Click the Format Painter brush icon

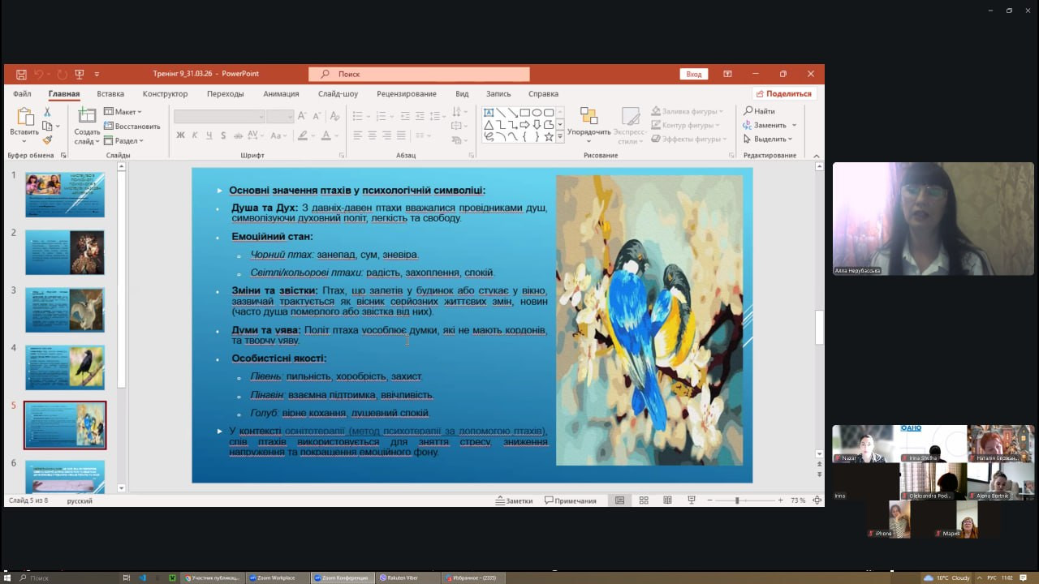pos(48,140)
